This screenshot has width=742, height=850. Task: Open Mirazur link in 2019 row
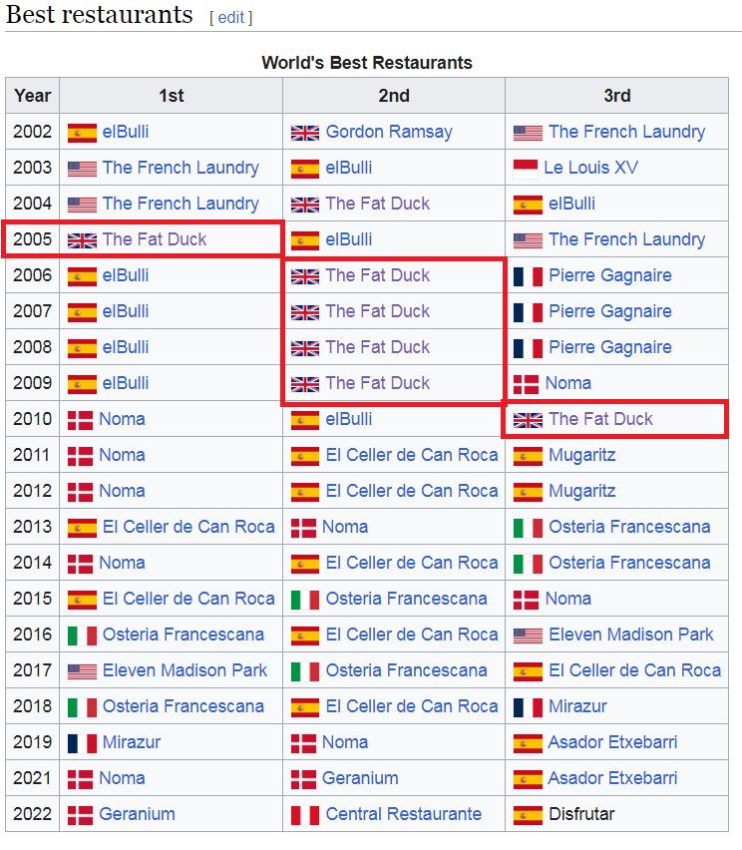[x=132, y=742]
